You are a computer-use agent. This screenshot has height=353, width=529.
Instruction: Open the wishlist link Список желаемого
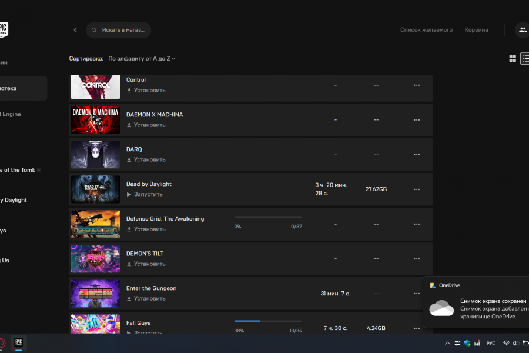426,30
